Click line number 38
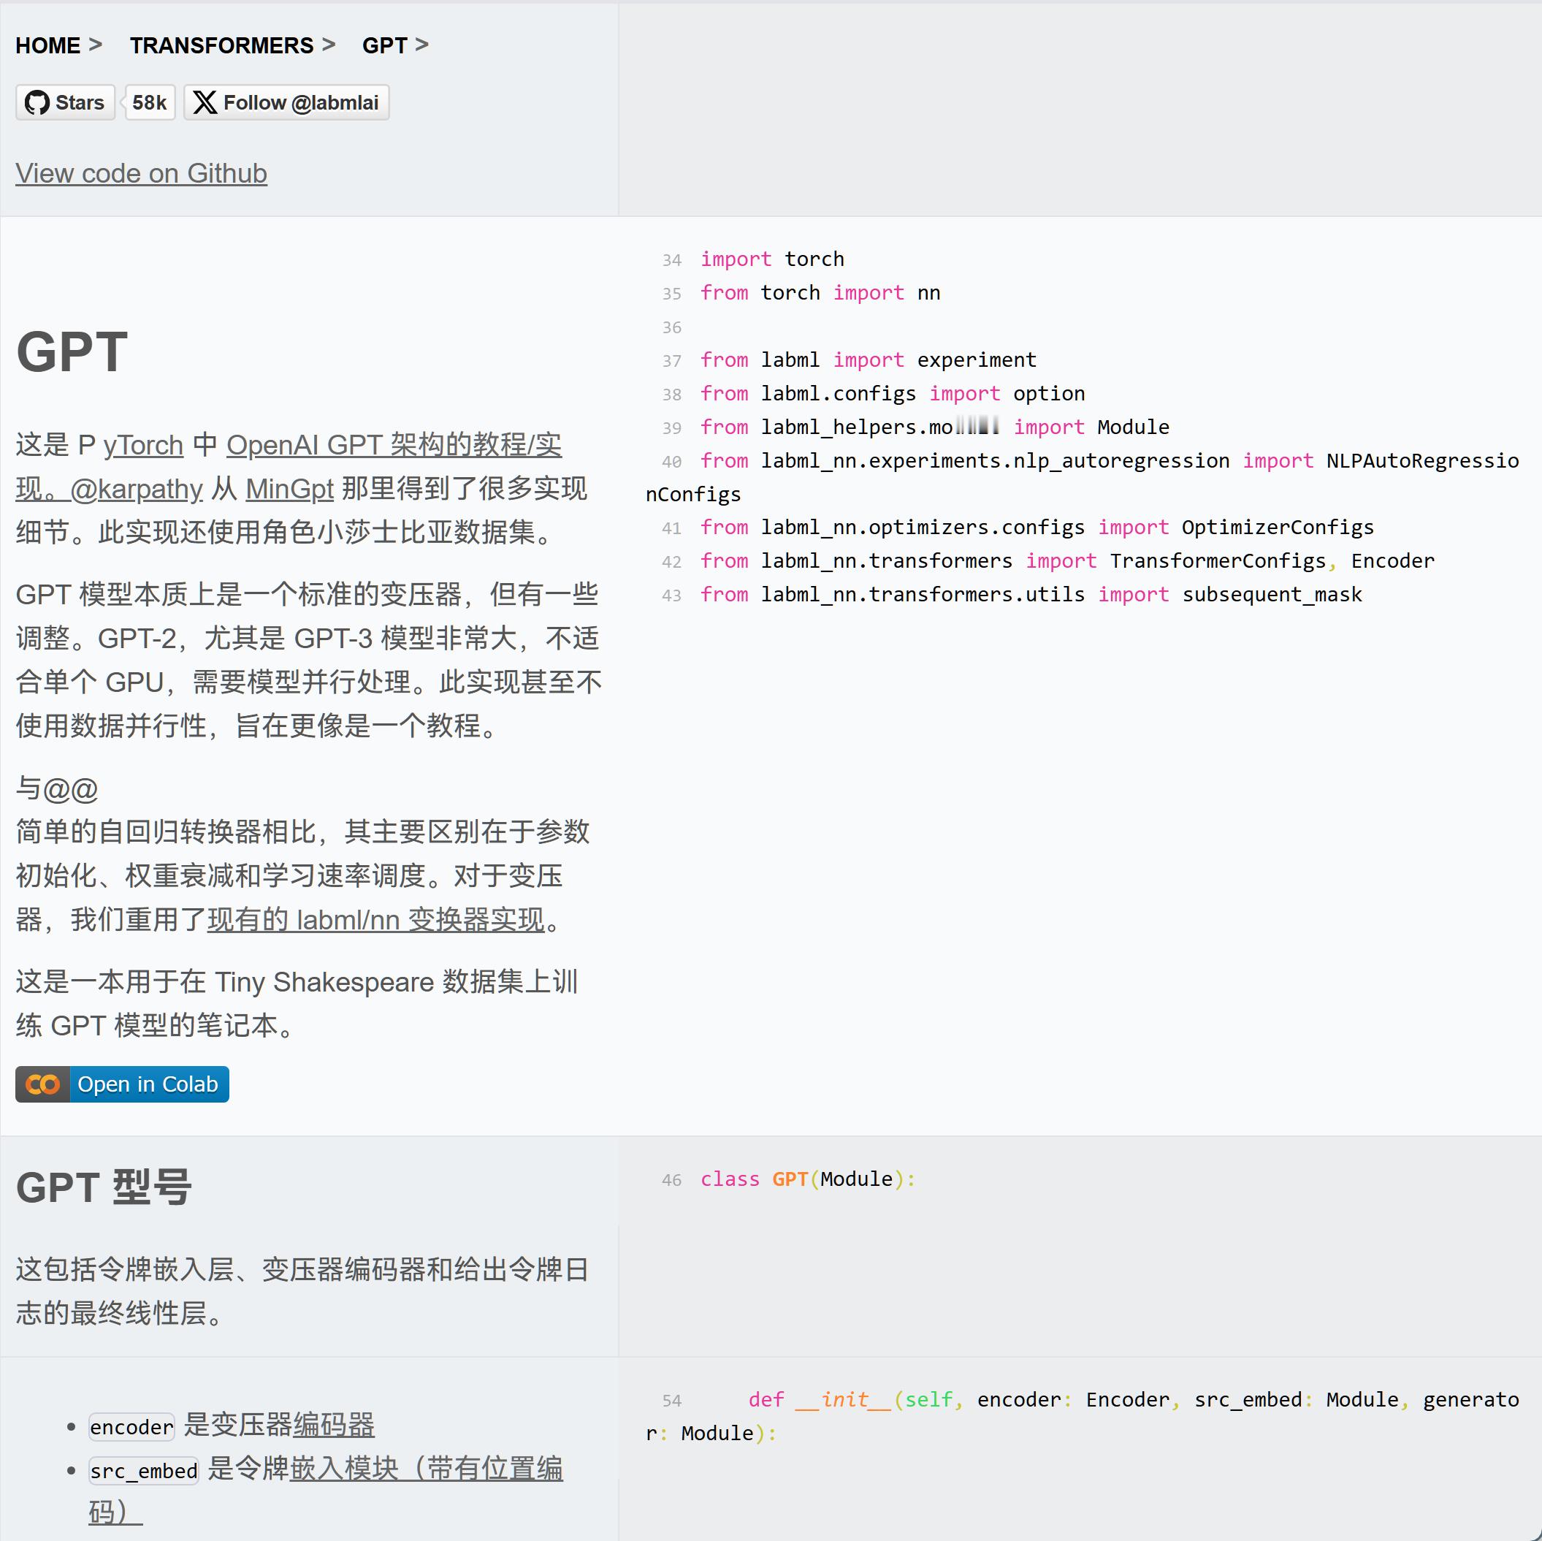The height and width of the screenshot is (1541, 1542). tap(671, 395)
